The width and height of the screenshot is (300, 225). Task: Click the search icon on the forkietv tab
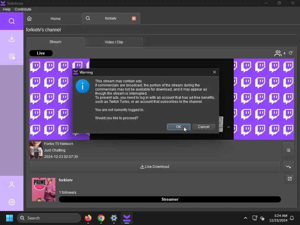point(88,18)
